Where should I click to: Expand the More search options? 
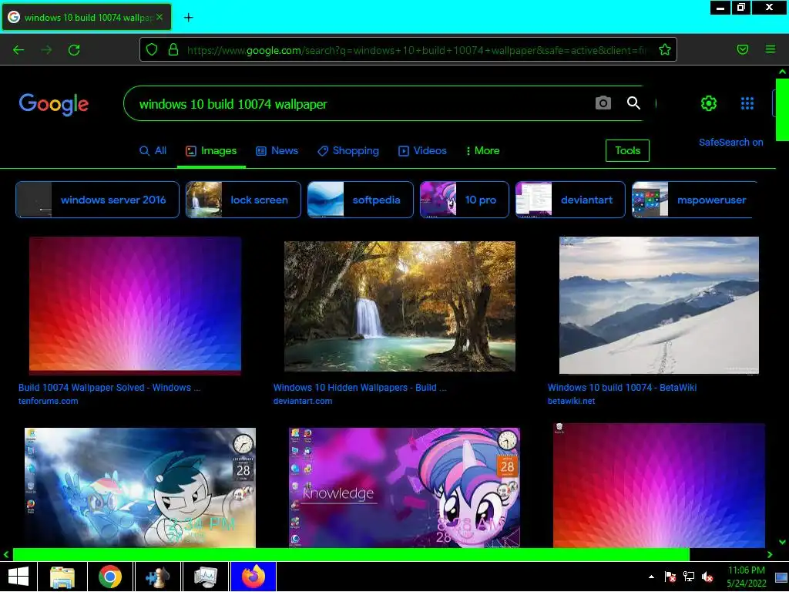(482, 150)
